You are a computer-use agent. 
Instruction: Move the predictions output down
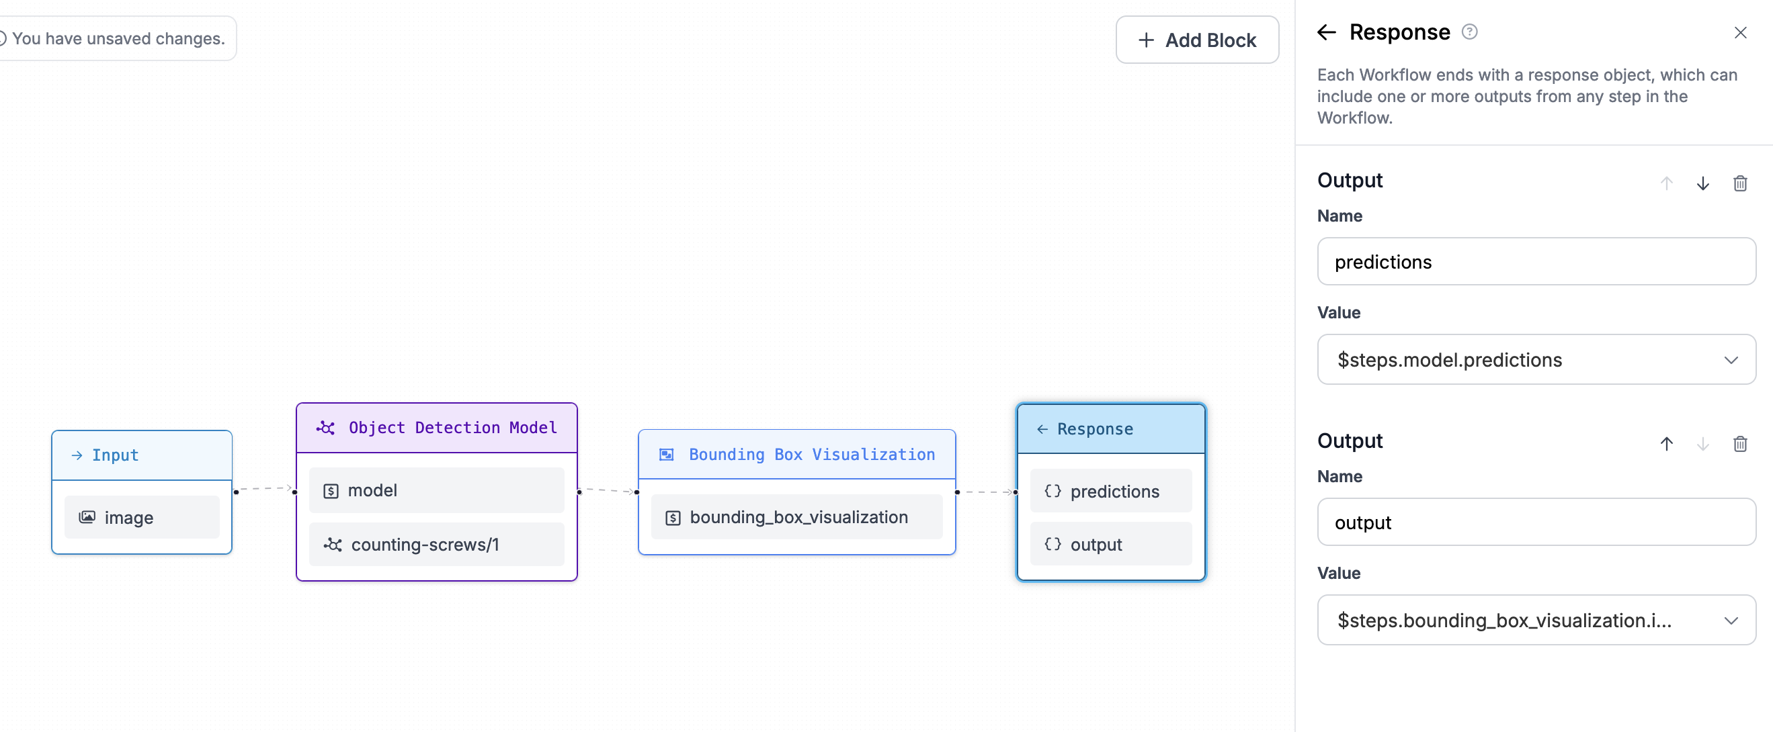click(x=1702, y=183)
